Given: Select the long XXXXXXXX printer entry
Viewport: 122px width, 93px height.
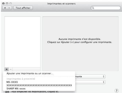Looking at the screenshot, I should coord(39,85).
